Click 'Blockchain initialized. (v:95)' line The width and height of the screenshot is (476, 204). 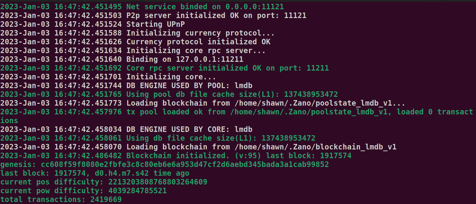[x=176, y=156]
